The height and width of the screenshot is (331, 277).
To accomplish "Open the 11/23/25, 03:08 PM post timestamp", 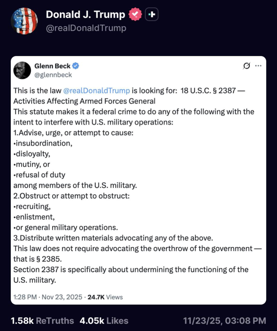I will tap(224, 321).
